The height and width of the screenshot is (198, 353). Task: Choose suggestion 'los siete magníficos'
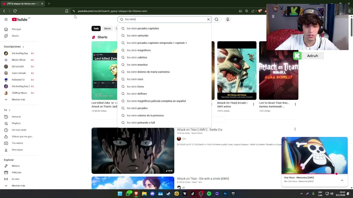pyautogui.click(x=164, y=50)
